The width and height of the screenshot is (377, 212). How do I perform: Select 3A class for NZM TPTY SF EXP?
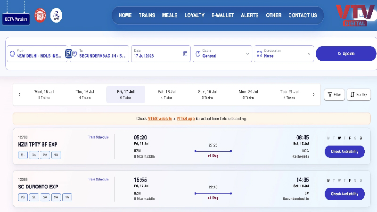point(34,155)
